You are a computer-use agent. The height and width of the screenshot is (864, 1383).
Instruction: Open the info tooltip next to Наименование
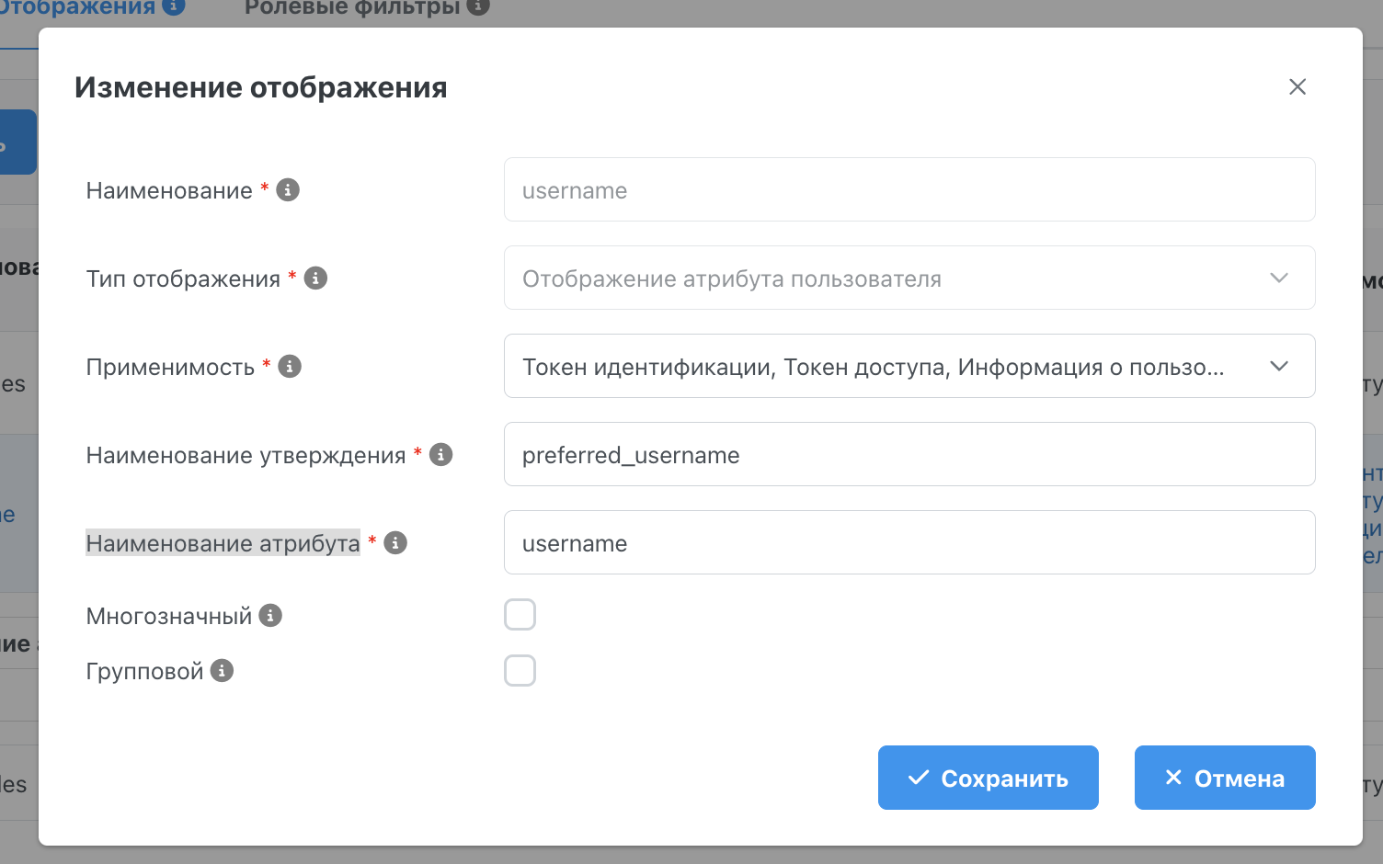click(288, 189)
